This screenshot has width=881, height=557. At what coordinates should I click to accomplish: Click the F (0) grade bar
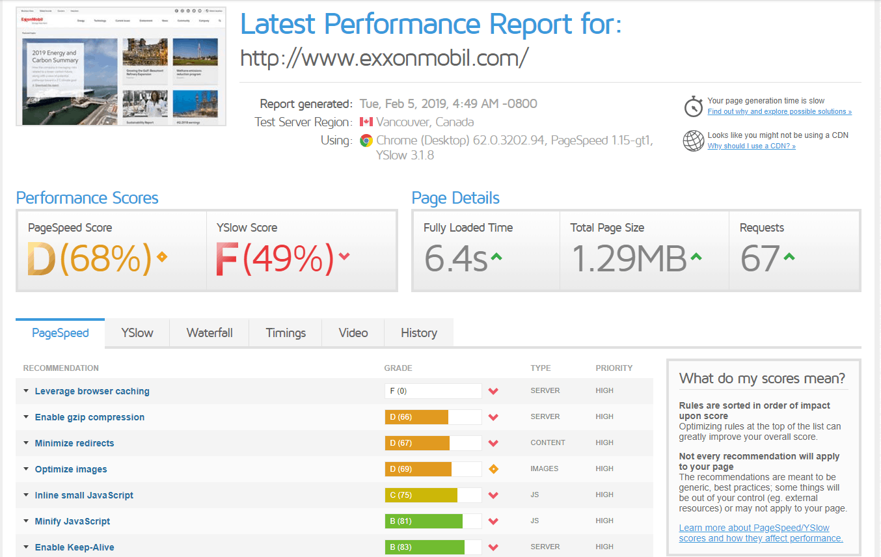[x=433, y=391]
